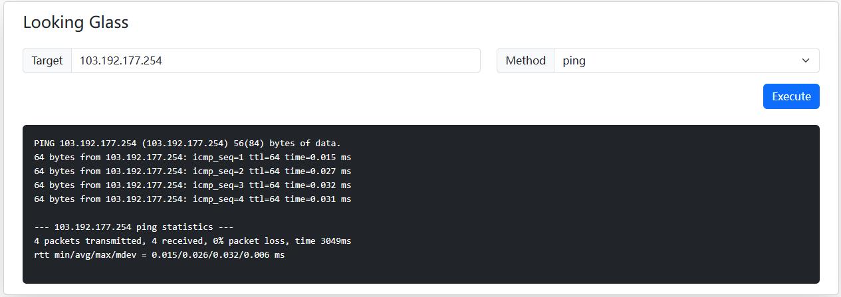Click the rtt min/avg/max/mdev result line
Screen dimensions: 841x297
point(159,255)
